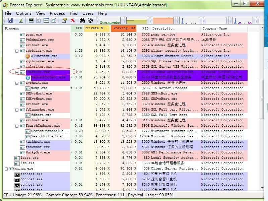Select the taskhost.exe row with PID 5624
Viewport: 268px width, 201px height.
[125, 147]
